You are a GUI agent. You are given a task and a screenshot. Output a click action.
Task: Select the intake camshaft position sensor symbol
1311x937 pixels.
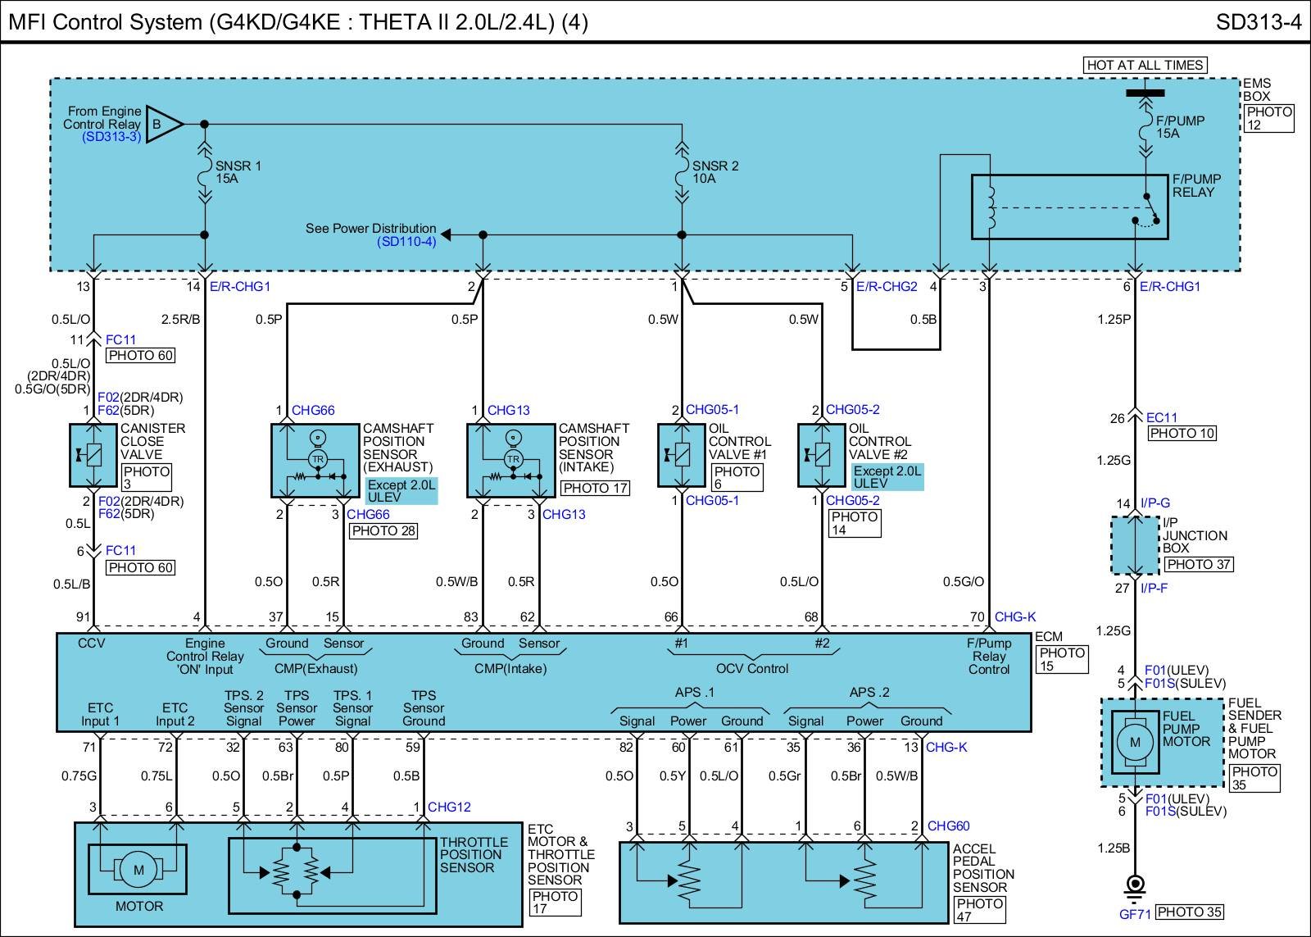click(x=511, y=460)
